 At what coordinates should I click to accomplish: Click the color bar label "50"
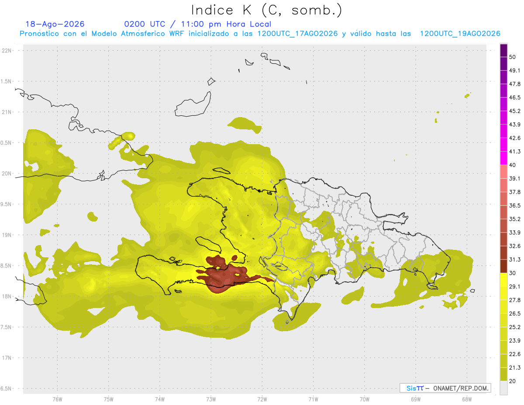tap(513, 57)
